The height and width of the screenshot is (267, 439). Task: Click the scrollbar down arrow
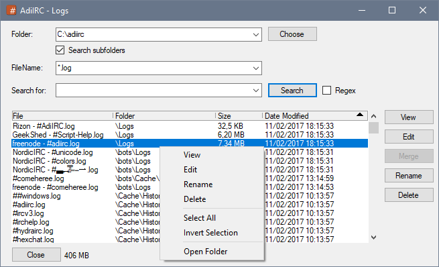(373, 237)
